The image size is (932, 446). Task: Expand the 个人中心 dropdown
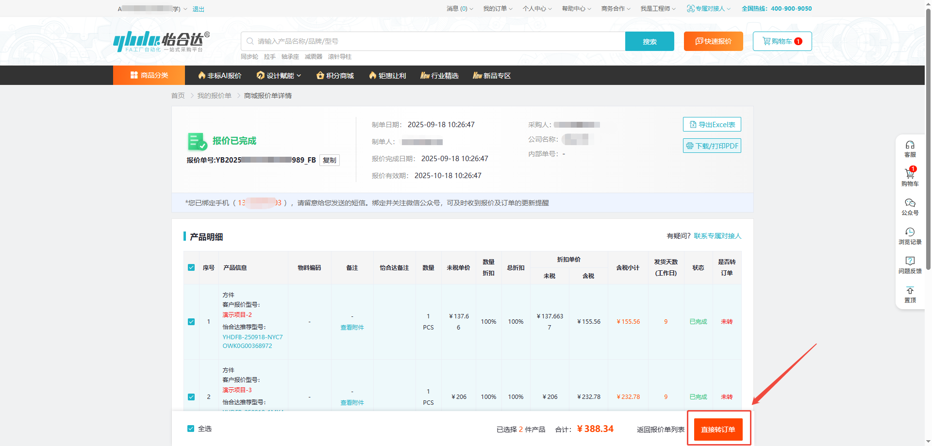(x=537, y=9)
